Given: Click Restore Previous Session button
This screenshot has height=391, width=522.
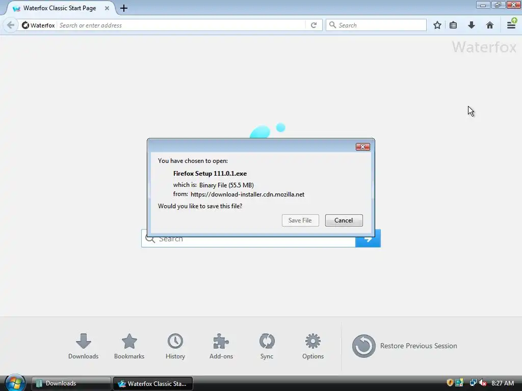Looking at the screenshot, I should 404,346.
